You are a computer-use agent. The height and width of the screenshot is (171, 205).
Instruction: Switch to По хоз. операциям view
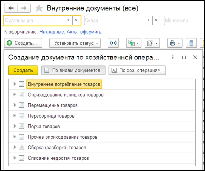137,70
